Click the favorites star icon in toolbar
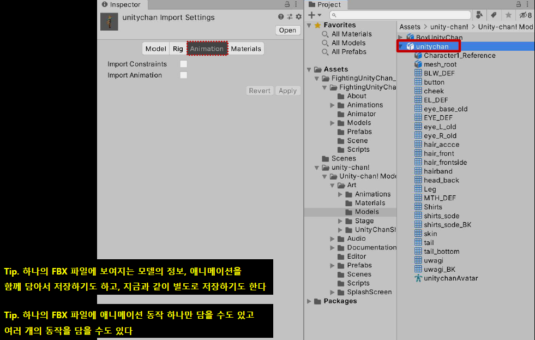535x340 pixels. tap(508, 15)
